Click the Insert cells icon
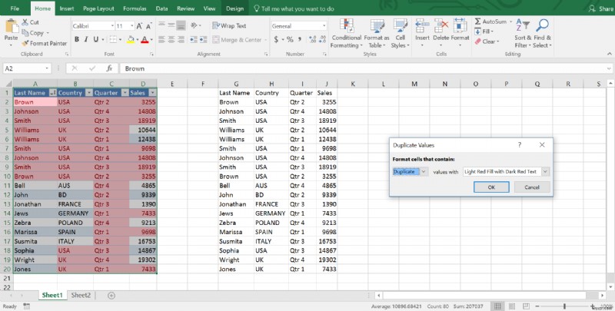Image resolution: width=615 pixels, height=311 pixels. click(422, 26)
